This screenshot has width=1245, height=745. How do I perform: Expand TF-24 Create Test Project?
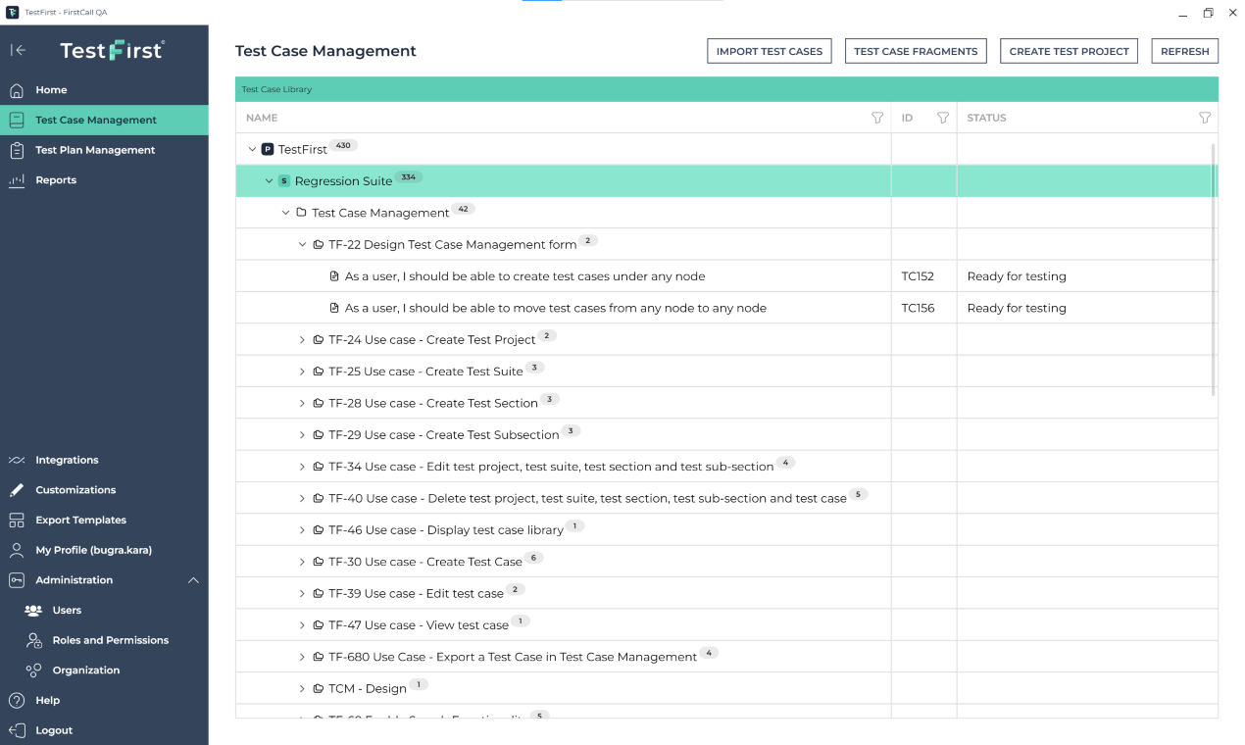[302, 340]
